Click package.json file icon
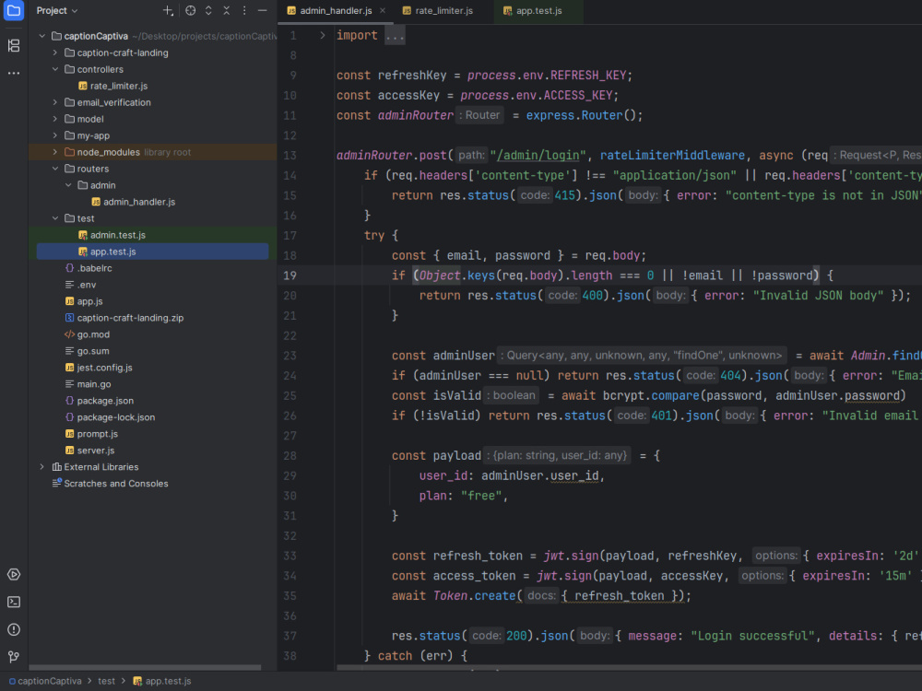 point(69,401)
